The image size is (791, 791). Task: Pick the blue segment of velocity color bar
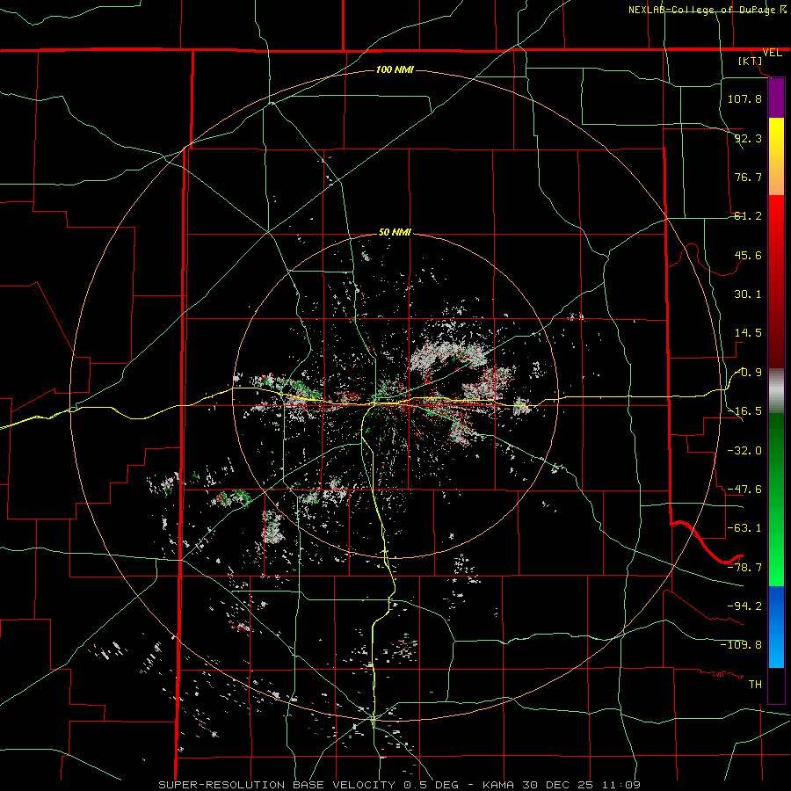[x=776, y=627]
